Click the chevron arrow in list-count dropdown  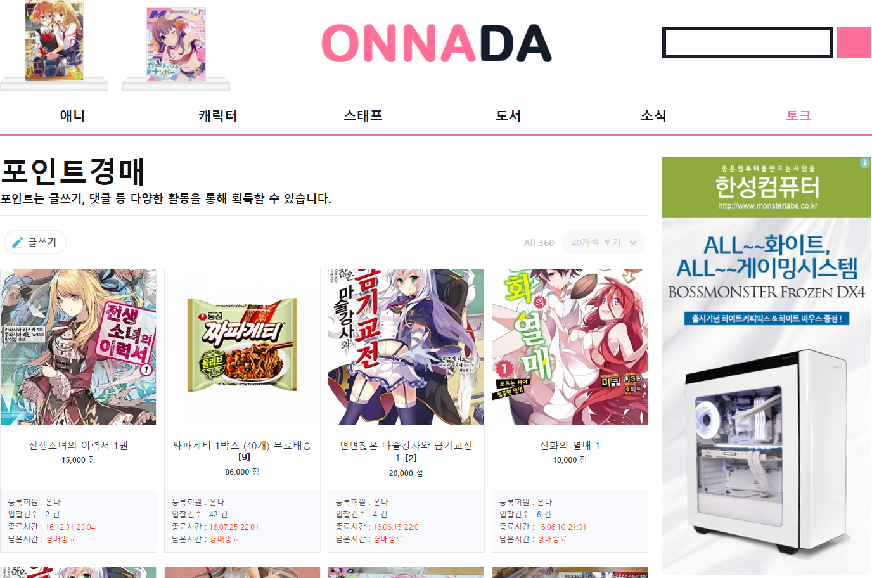pos(633,242)
